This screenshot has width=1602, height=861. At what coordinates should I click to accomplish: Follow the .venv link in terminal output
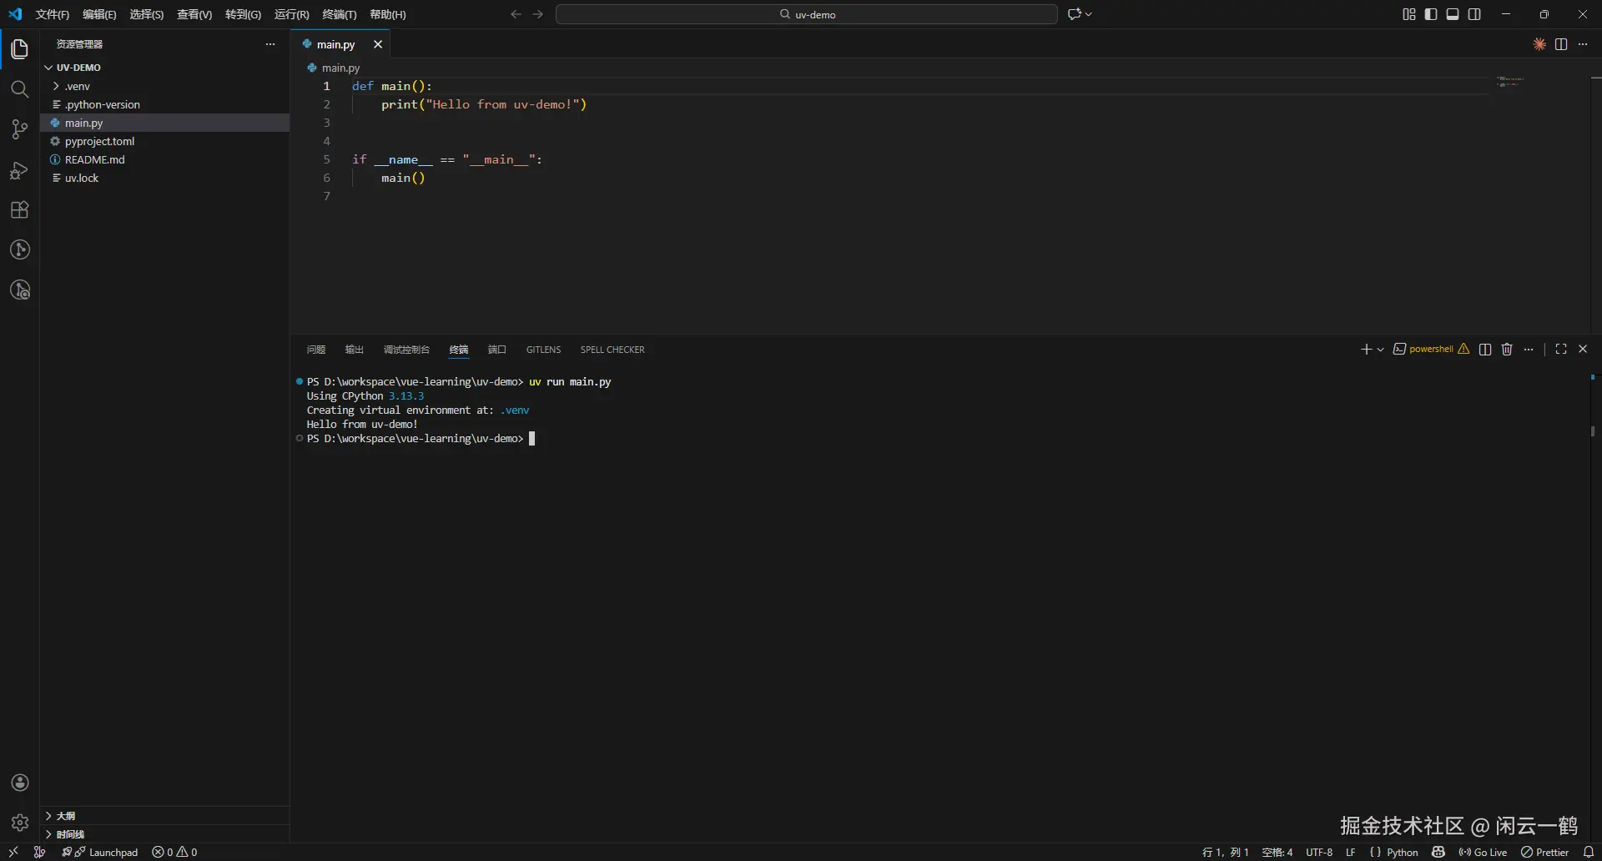[515, 410]
